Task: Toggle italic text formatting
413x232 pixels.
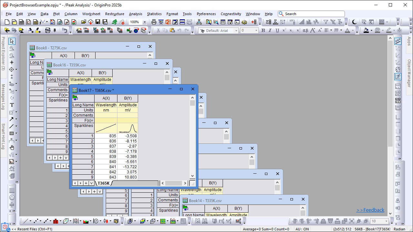Action: click(270, 31)
